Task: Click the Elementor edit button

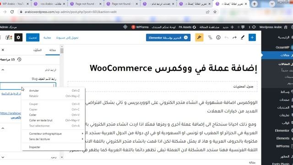Action: [168, 38]
